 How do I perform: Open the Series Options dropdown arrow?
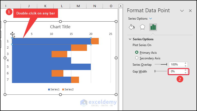coord(151,19)
